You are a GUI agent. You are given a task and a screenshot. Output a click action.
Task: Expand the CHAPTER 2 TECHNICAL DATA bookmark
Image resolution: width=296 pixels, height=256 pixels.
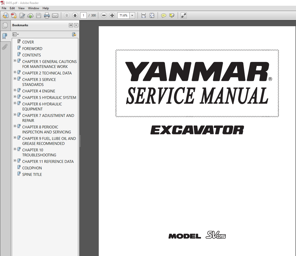point(15,72)
